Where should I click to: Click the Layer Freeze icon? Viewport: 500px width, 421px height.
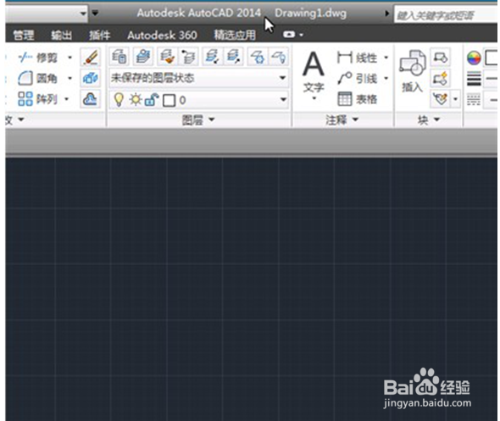(258, 58)
